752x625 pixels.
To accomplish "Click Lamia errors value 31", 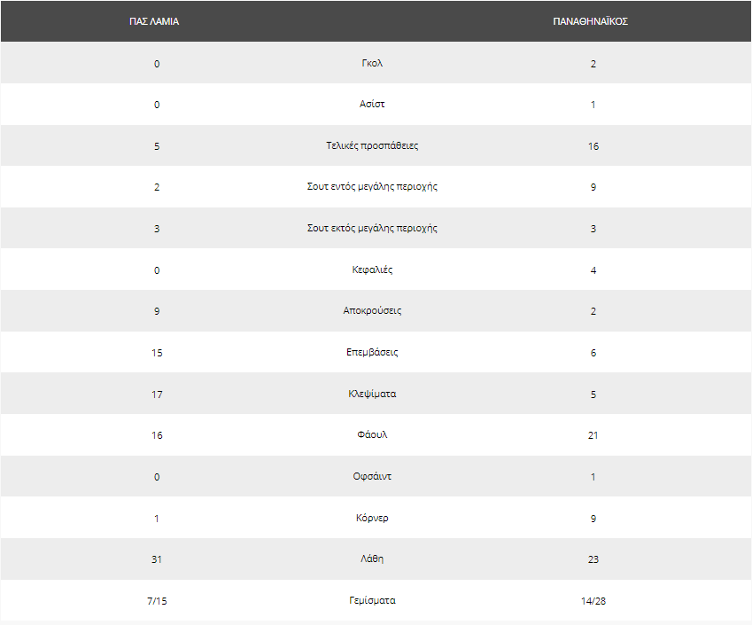I will (157, 559).
